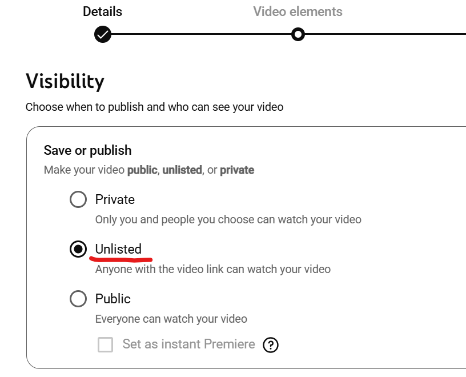Image resolution: width=466 pixels, height=377 pixels.
Task: Click the Private option label text
Action: click(x=115, y=200)
